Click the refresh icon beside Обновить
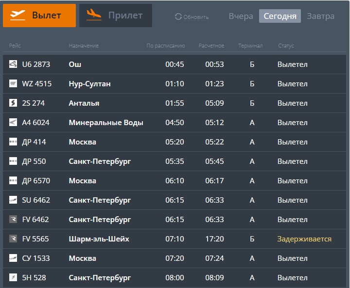 coord(178,17)
